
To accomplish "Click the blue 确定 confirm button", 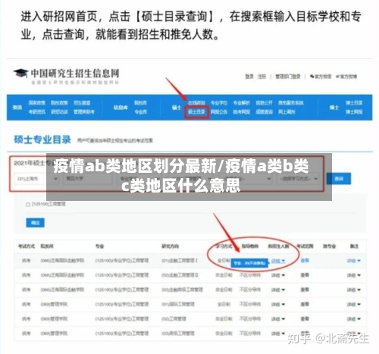I will tap(35, 223).
